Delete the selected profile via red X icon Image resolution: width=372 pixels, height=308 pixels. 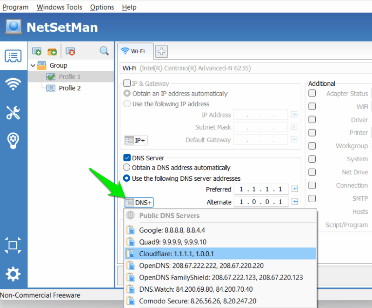[x=70, y=51]
